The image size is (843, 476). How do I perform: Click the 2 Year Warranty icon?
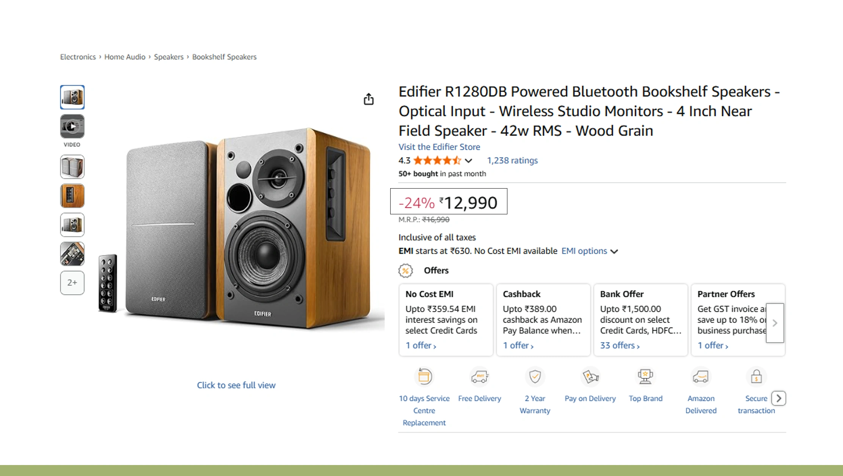535,377
